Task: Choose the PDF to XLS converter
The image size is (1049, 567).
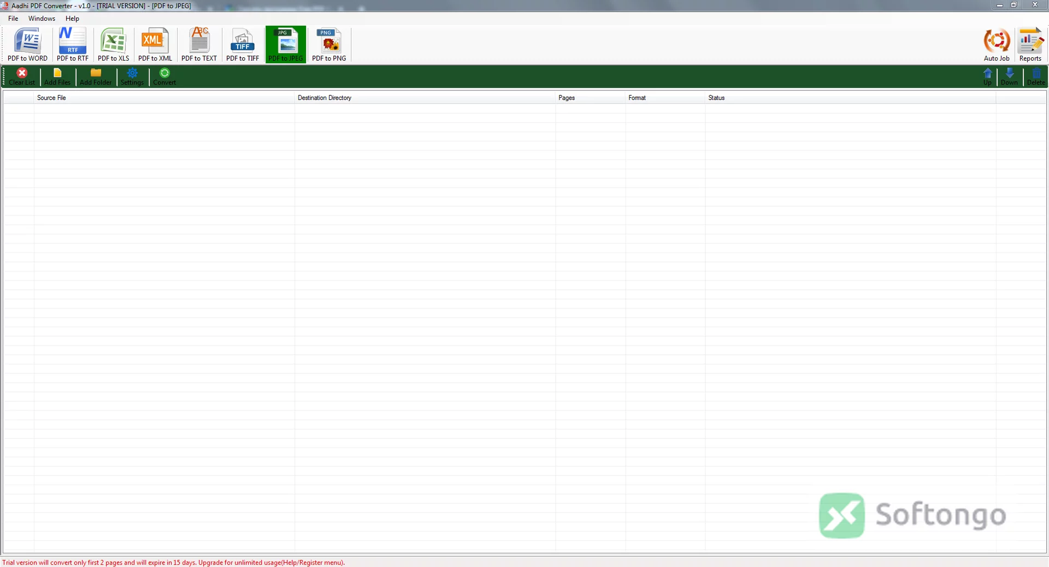Action: 114,44
